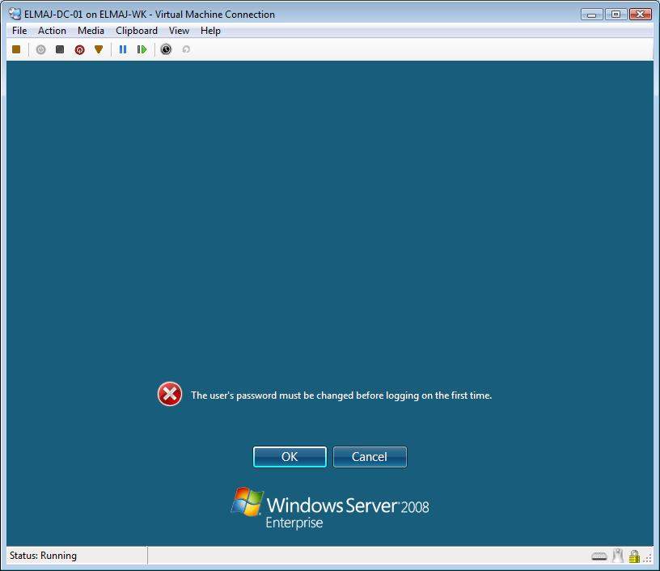Click OK on the password change message
The width and height of the screenshot is (660, 571).
[290, 457]
